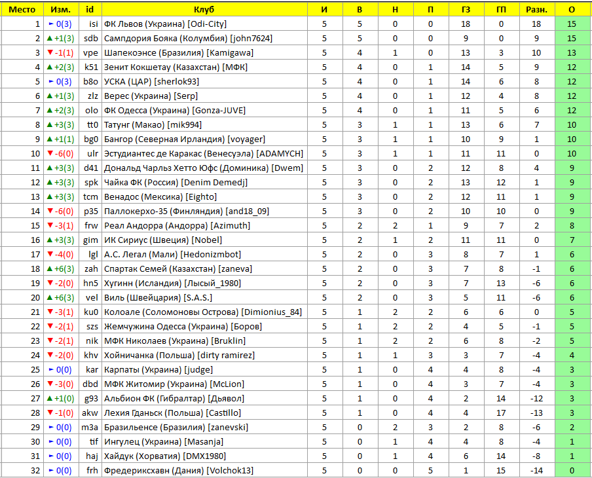The width and height of the screenshot is (592, 478).
Task: Click the Сампдория Бояка club cell
Action: (204, 39)
